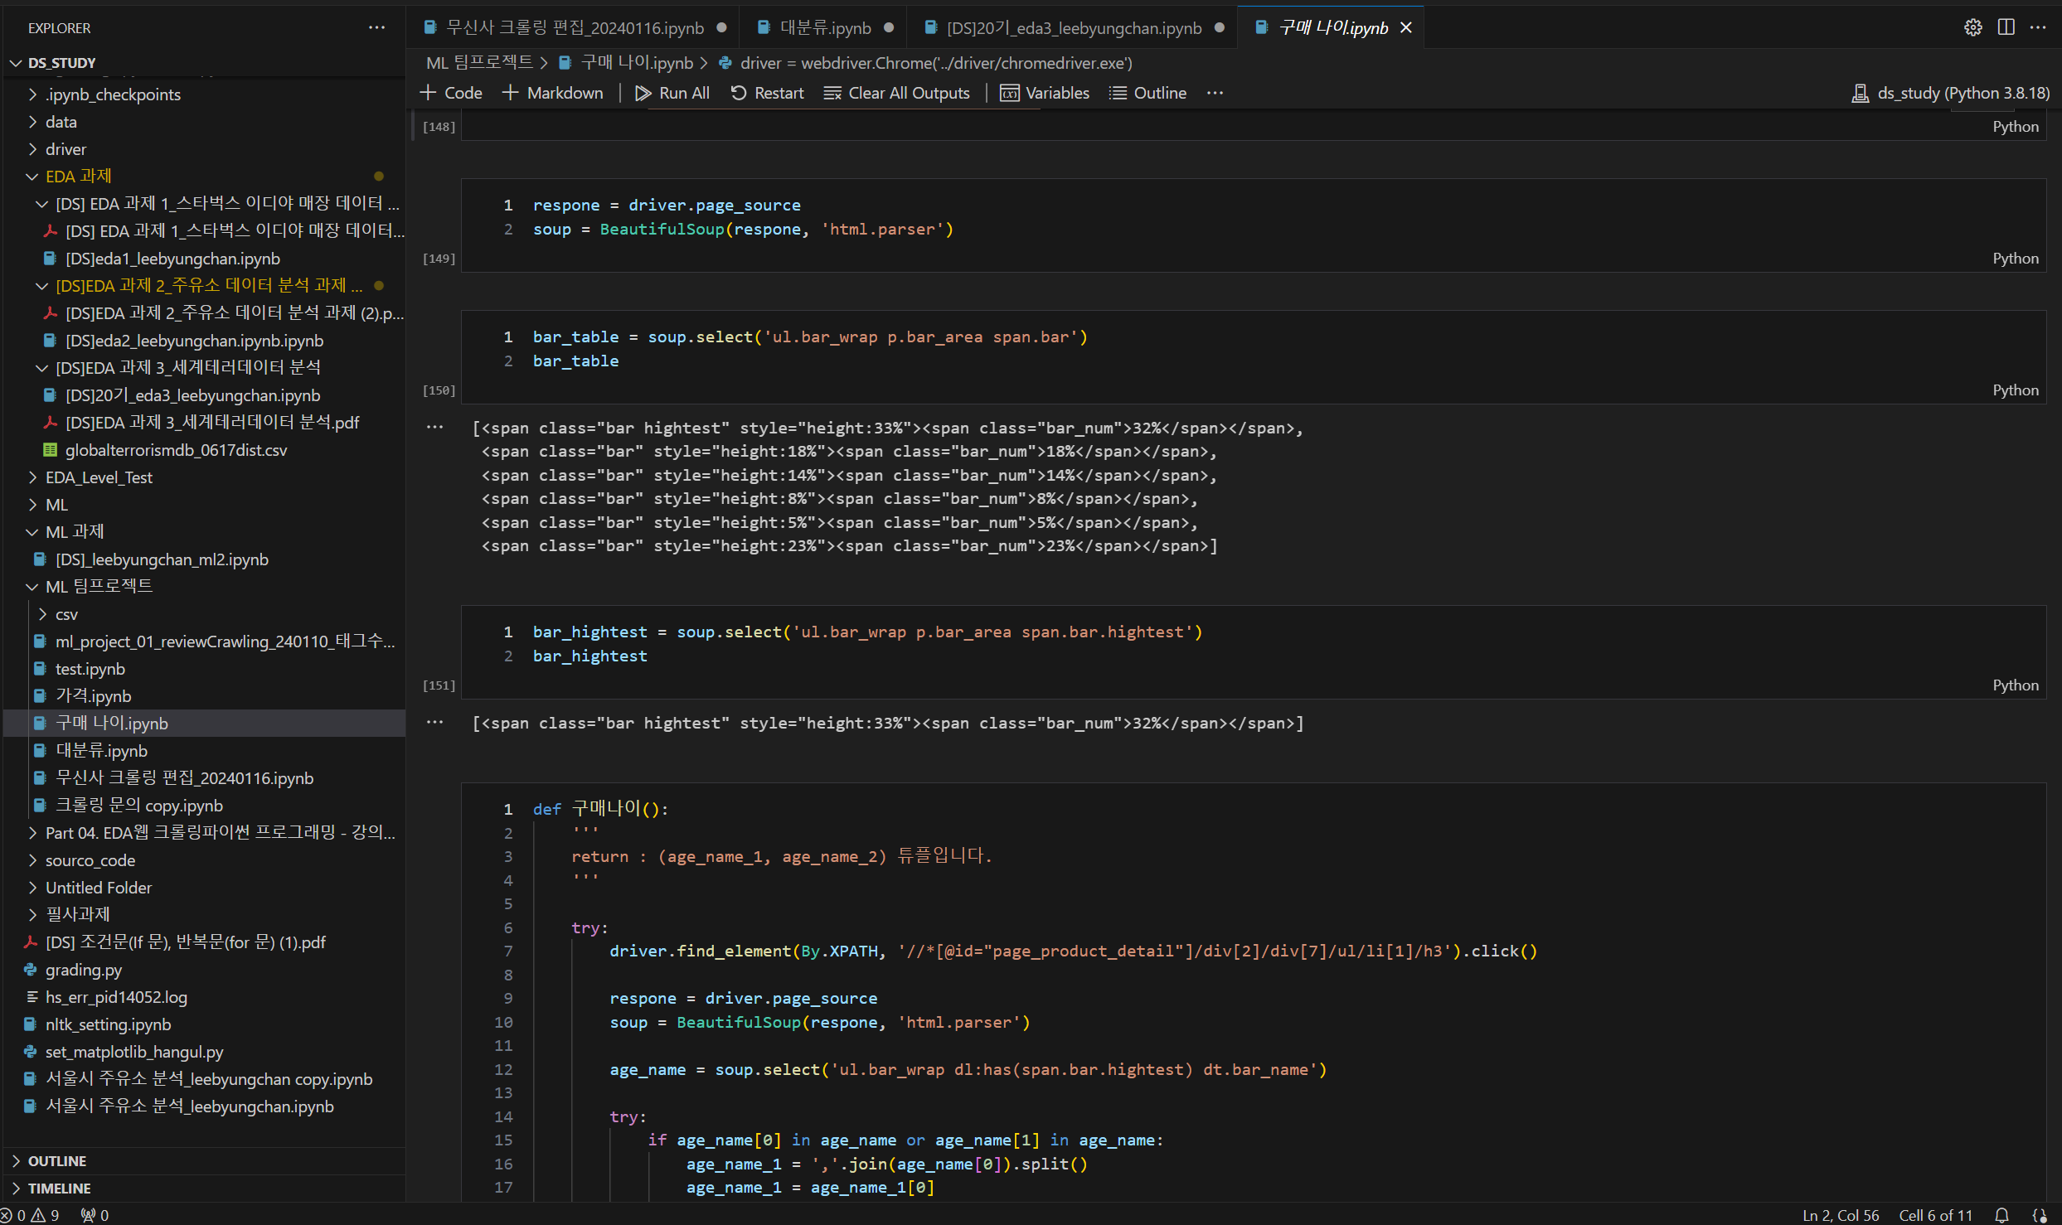The width and height of the screenshot is (2062, 1225).
Task: Open the Variables panel
Action: click(x=1045, y=93)
